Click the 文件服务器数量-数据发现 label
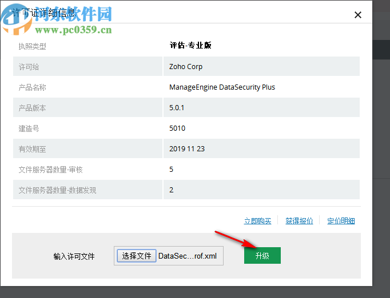390x298 pixels. click(57, 191)
